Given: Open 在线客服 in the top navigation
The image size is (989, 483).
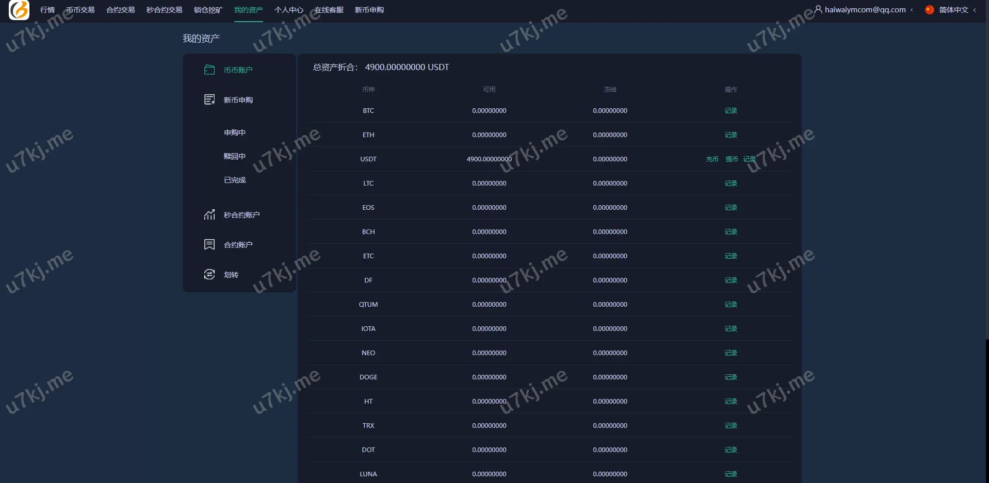Looking at the screenshot, I should coord(329,10).
